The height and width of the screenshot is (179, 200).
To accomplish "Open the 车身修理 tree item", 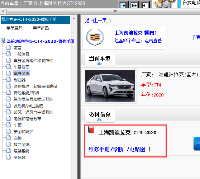I will click(x=22, y=67).
